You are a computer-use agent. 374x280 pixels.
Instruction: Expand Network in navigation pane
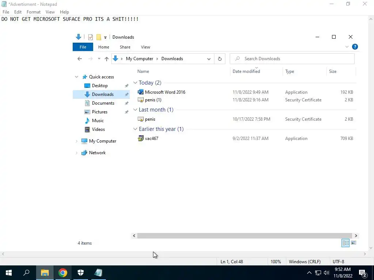[76, 153]
